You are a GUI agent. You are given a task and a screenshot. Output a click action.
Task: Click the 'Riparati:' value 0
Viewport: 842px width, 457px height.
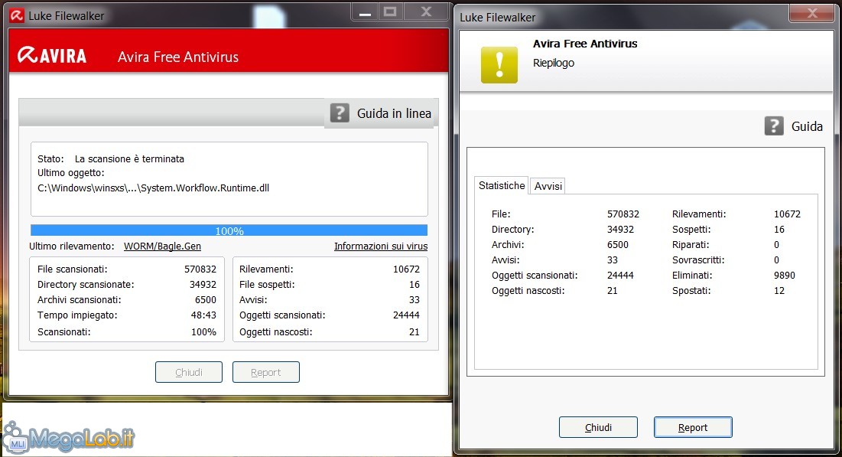[x=776, y=245]
